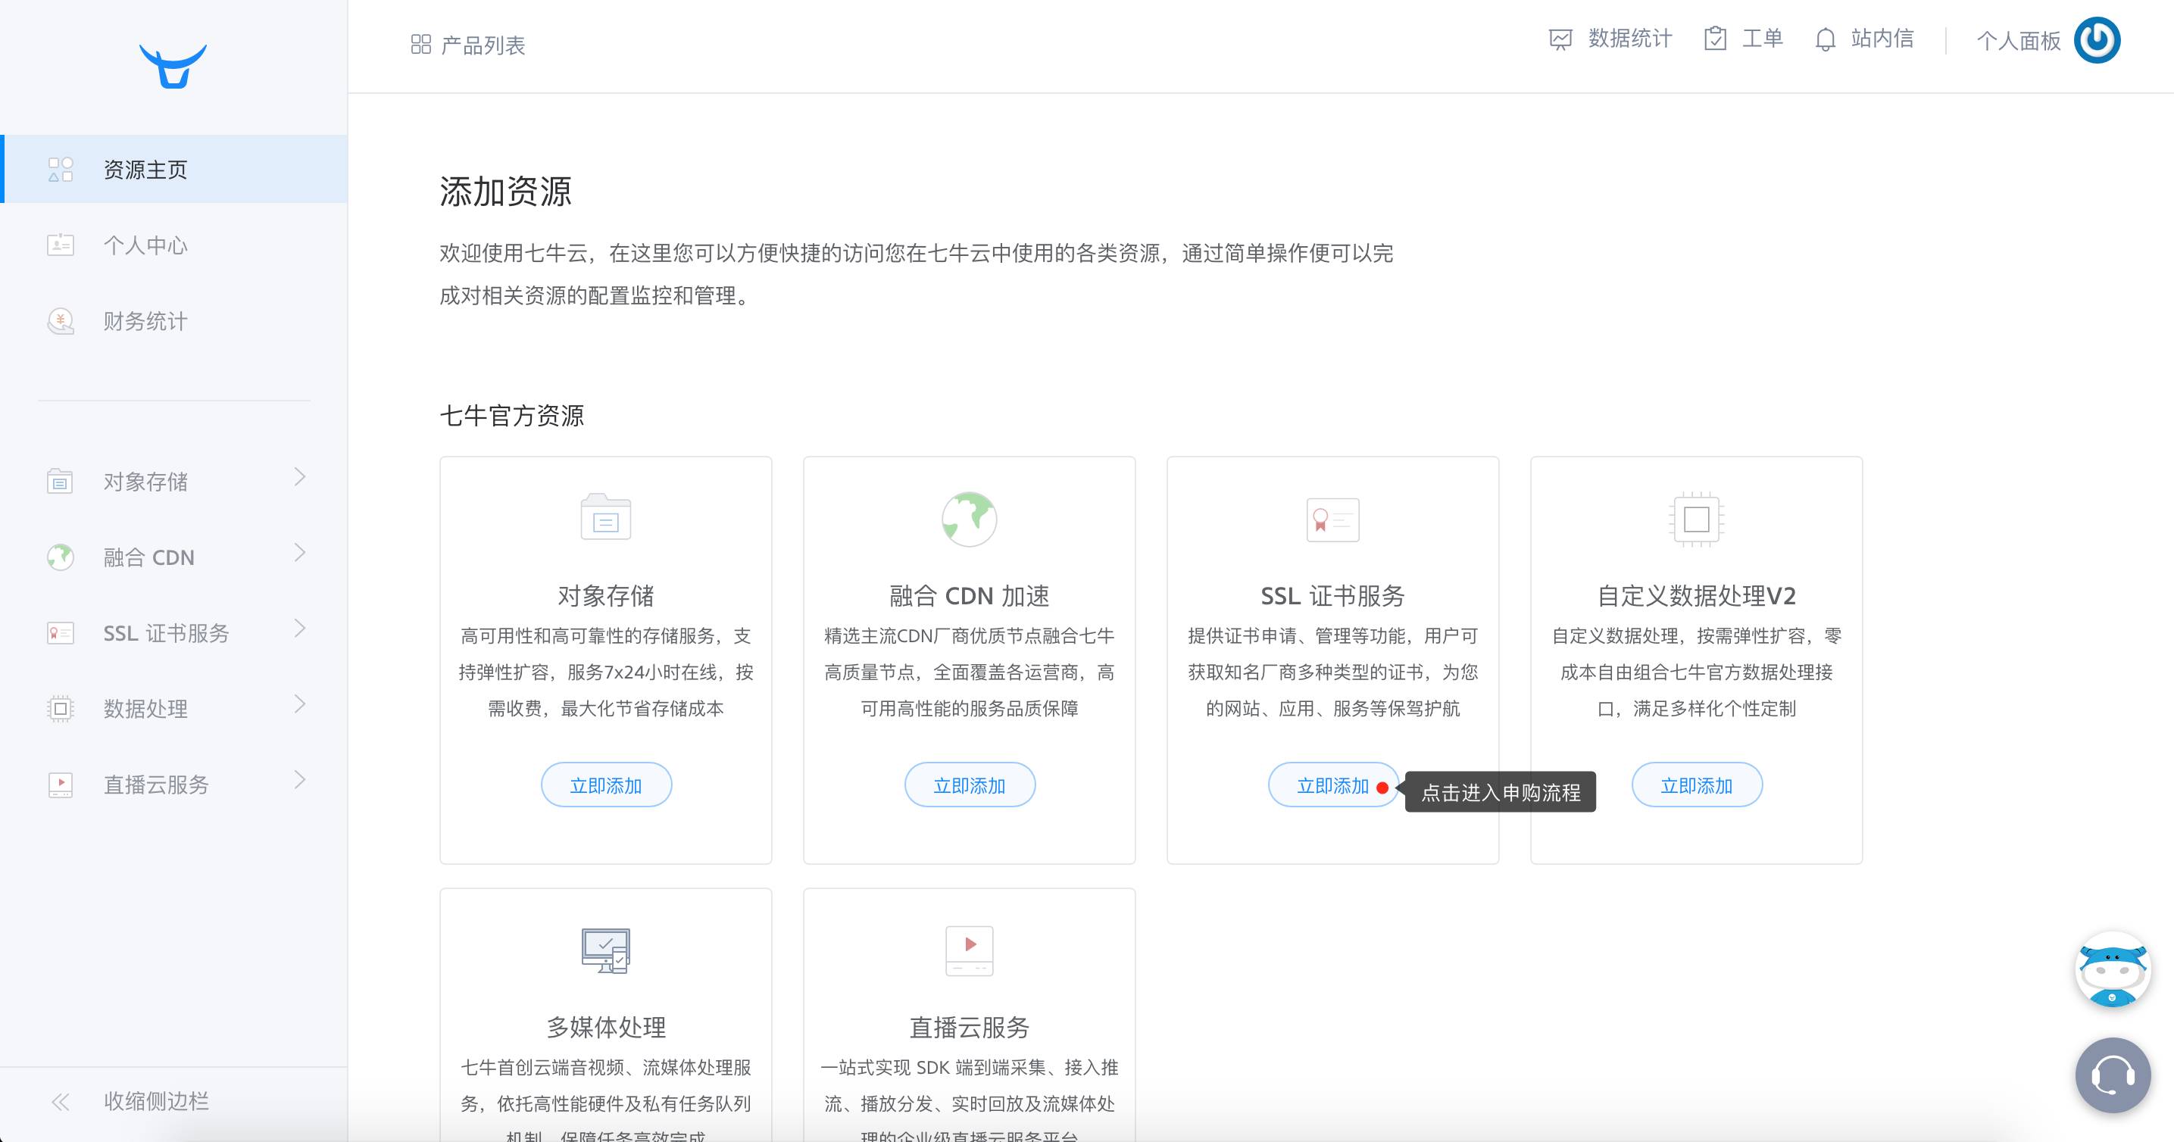This screenshot has width=2174, height=1142.
Task: Open the bull mascot chat assistant
Action: 2113,970
